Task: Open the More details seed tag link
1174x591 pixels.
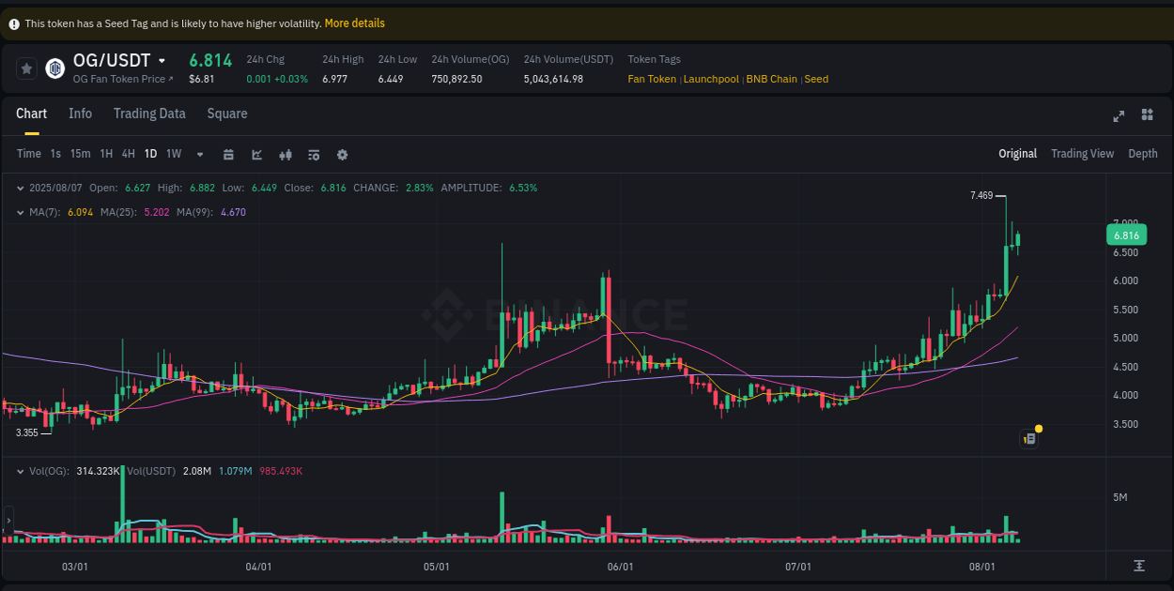Action: click(x=354, y=23)
